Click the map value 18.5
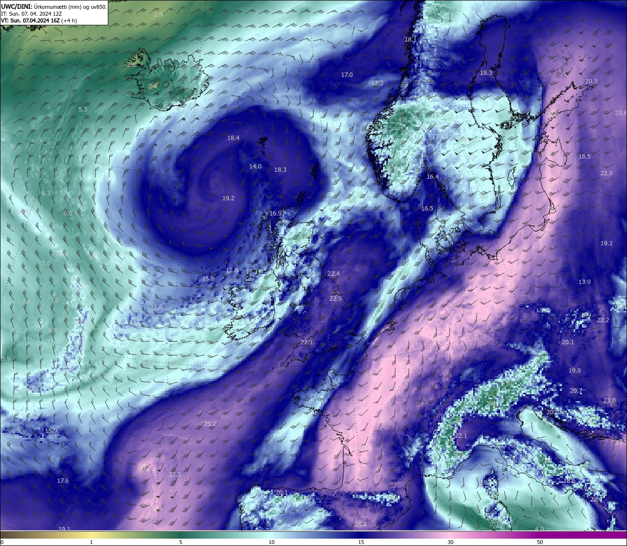 click(584, 157)
